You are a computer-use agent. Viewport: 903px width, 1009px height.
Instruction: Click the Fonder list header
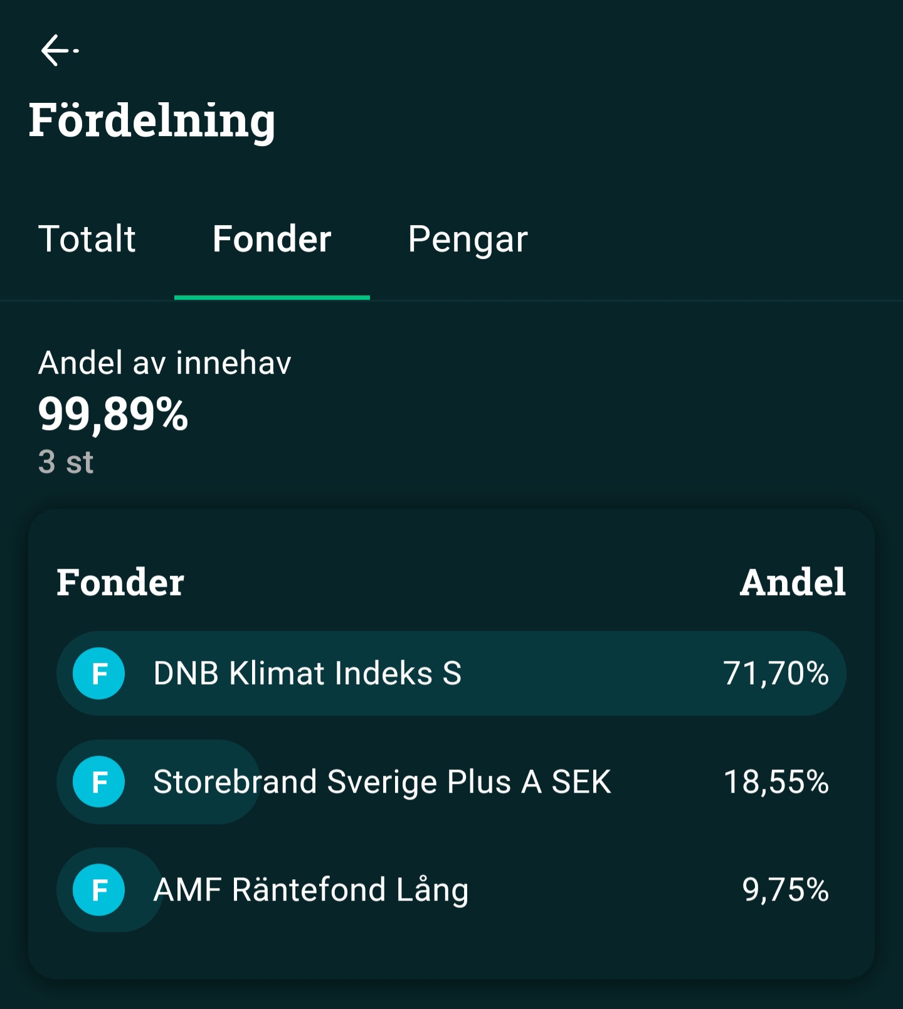(x=120, y=582)
